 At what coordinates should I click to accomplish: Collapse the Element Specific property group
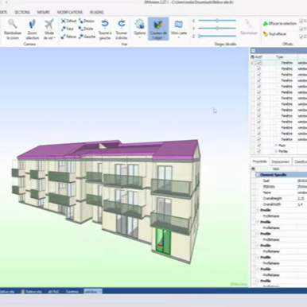point(257,175)
